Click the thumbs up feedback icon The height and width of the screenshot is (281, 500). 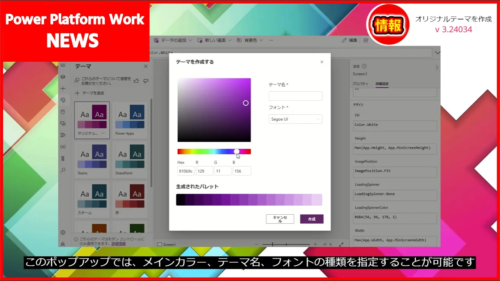click(x=136, y=81)
